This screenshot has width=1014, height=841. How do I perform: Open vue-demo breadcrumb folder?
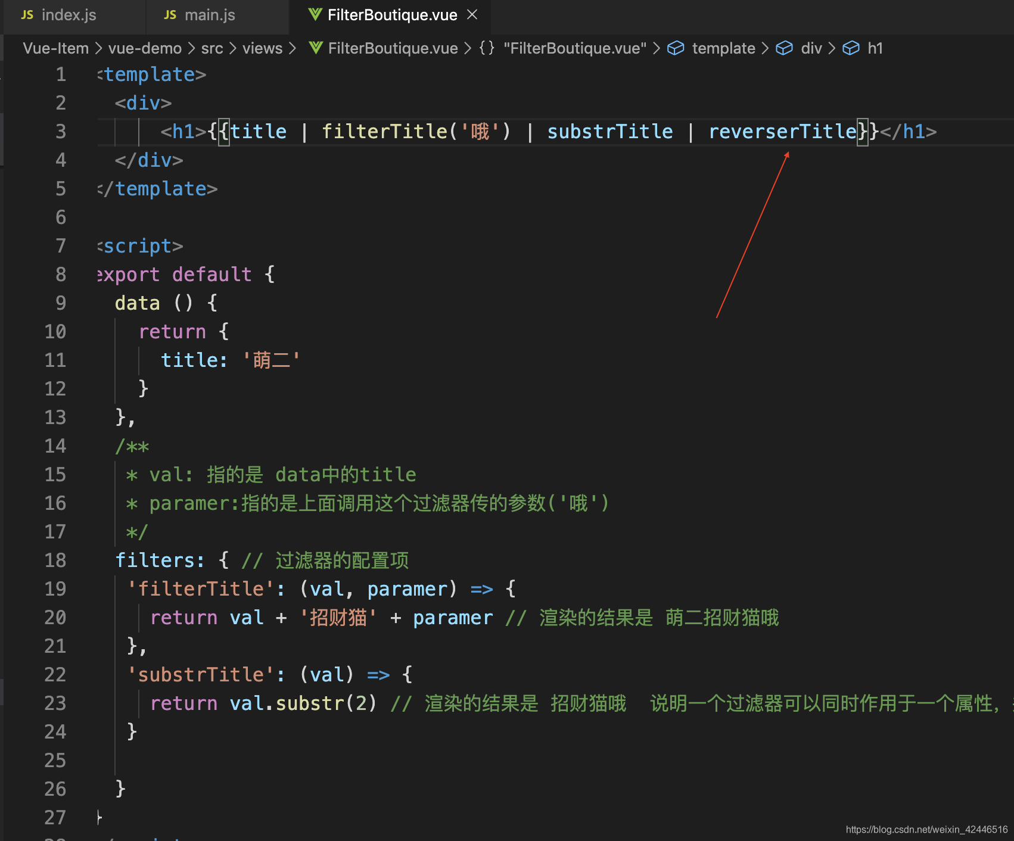[x=145, y=48]
